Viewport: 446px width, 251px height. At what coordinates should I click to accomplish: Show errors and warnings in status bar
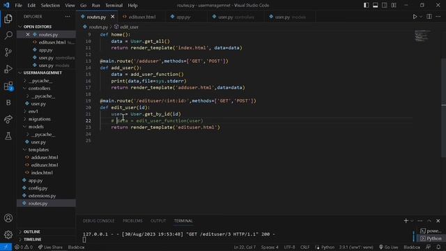(x=24, y=247)
